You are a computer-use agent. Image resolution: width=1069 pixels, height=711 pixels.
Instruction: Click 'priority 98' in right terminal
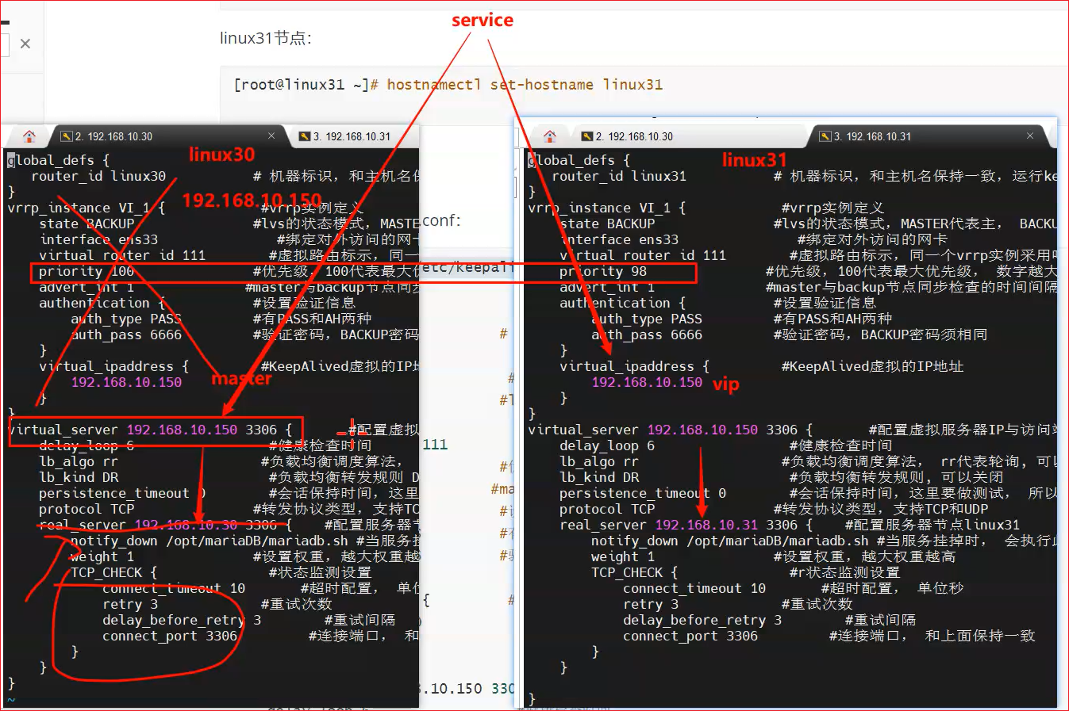coord(603,271)
